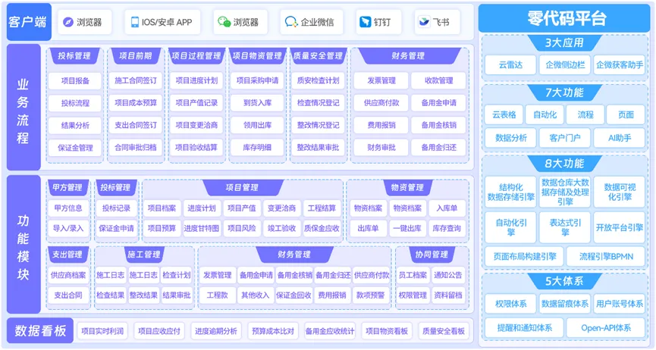Click the 质量安全看板 dashboard item
Viewport: 656px width, 350px height.
[444, 331]
